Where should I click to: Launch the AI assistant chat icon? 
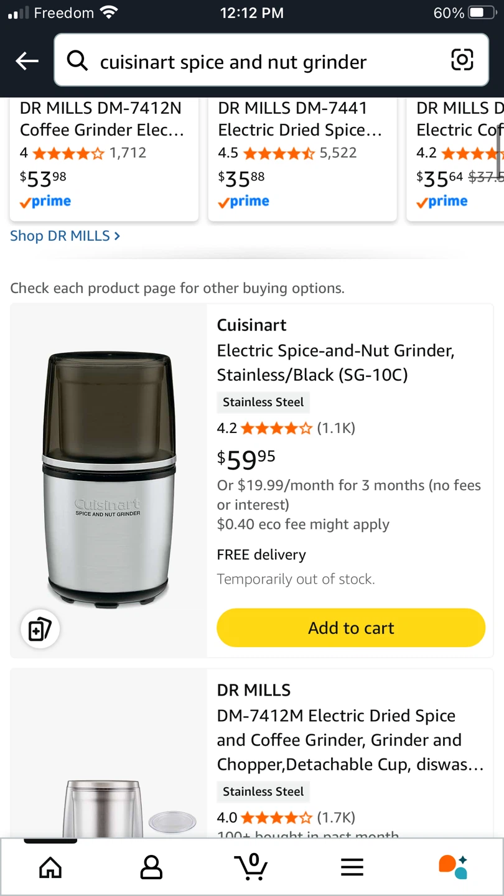[x=452, y=866]
